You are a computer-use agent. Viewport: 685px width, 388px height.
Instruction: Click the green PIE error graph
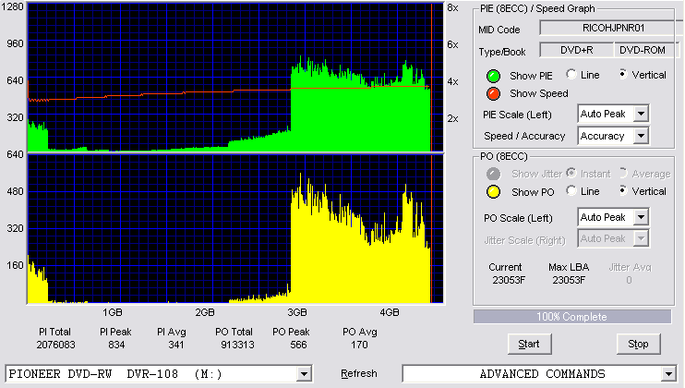pos(235,78)
